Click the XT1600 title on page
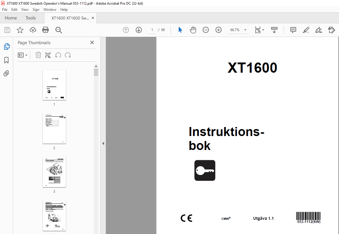 click(x=252, y=68)
